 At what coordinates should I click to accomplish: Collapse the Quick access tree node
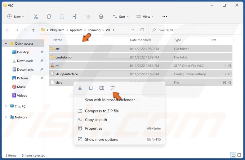pos(6,43)
